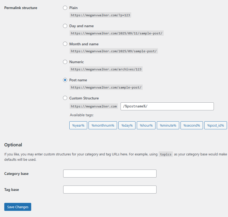Enable the Custom Structure radio option
Image resolution: width=228 pixels, height=217 pixels.
click(65, 98)
